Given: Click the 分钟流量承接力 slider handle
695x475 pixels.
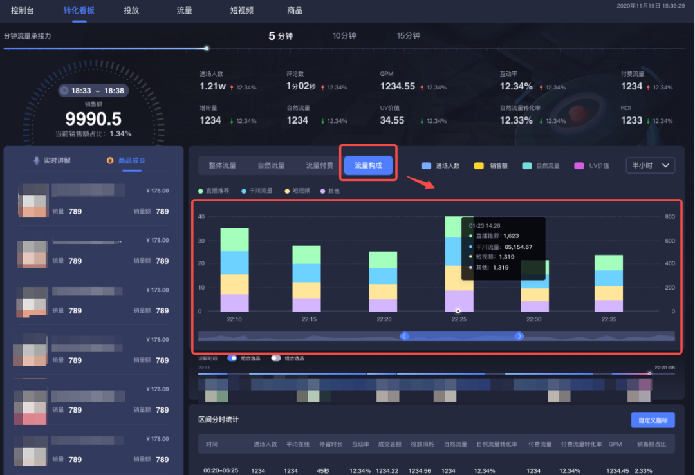Looking at the screenshot, I should point(207,48).
